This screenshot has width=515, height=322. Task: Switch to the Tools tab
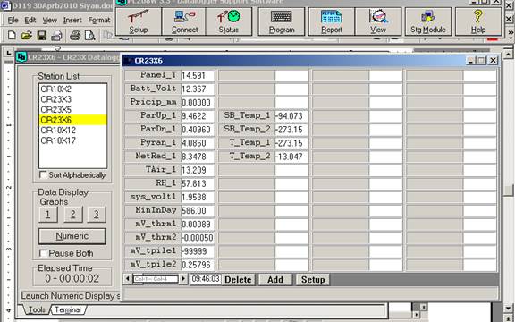(37, 309)
